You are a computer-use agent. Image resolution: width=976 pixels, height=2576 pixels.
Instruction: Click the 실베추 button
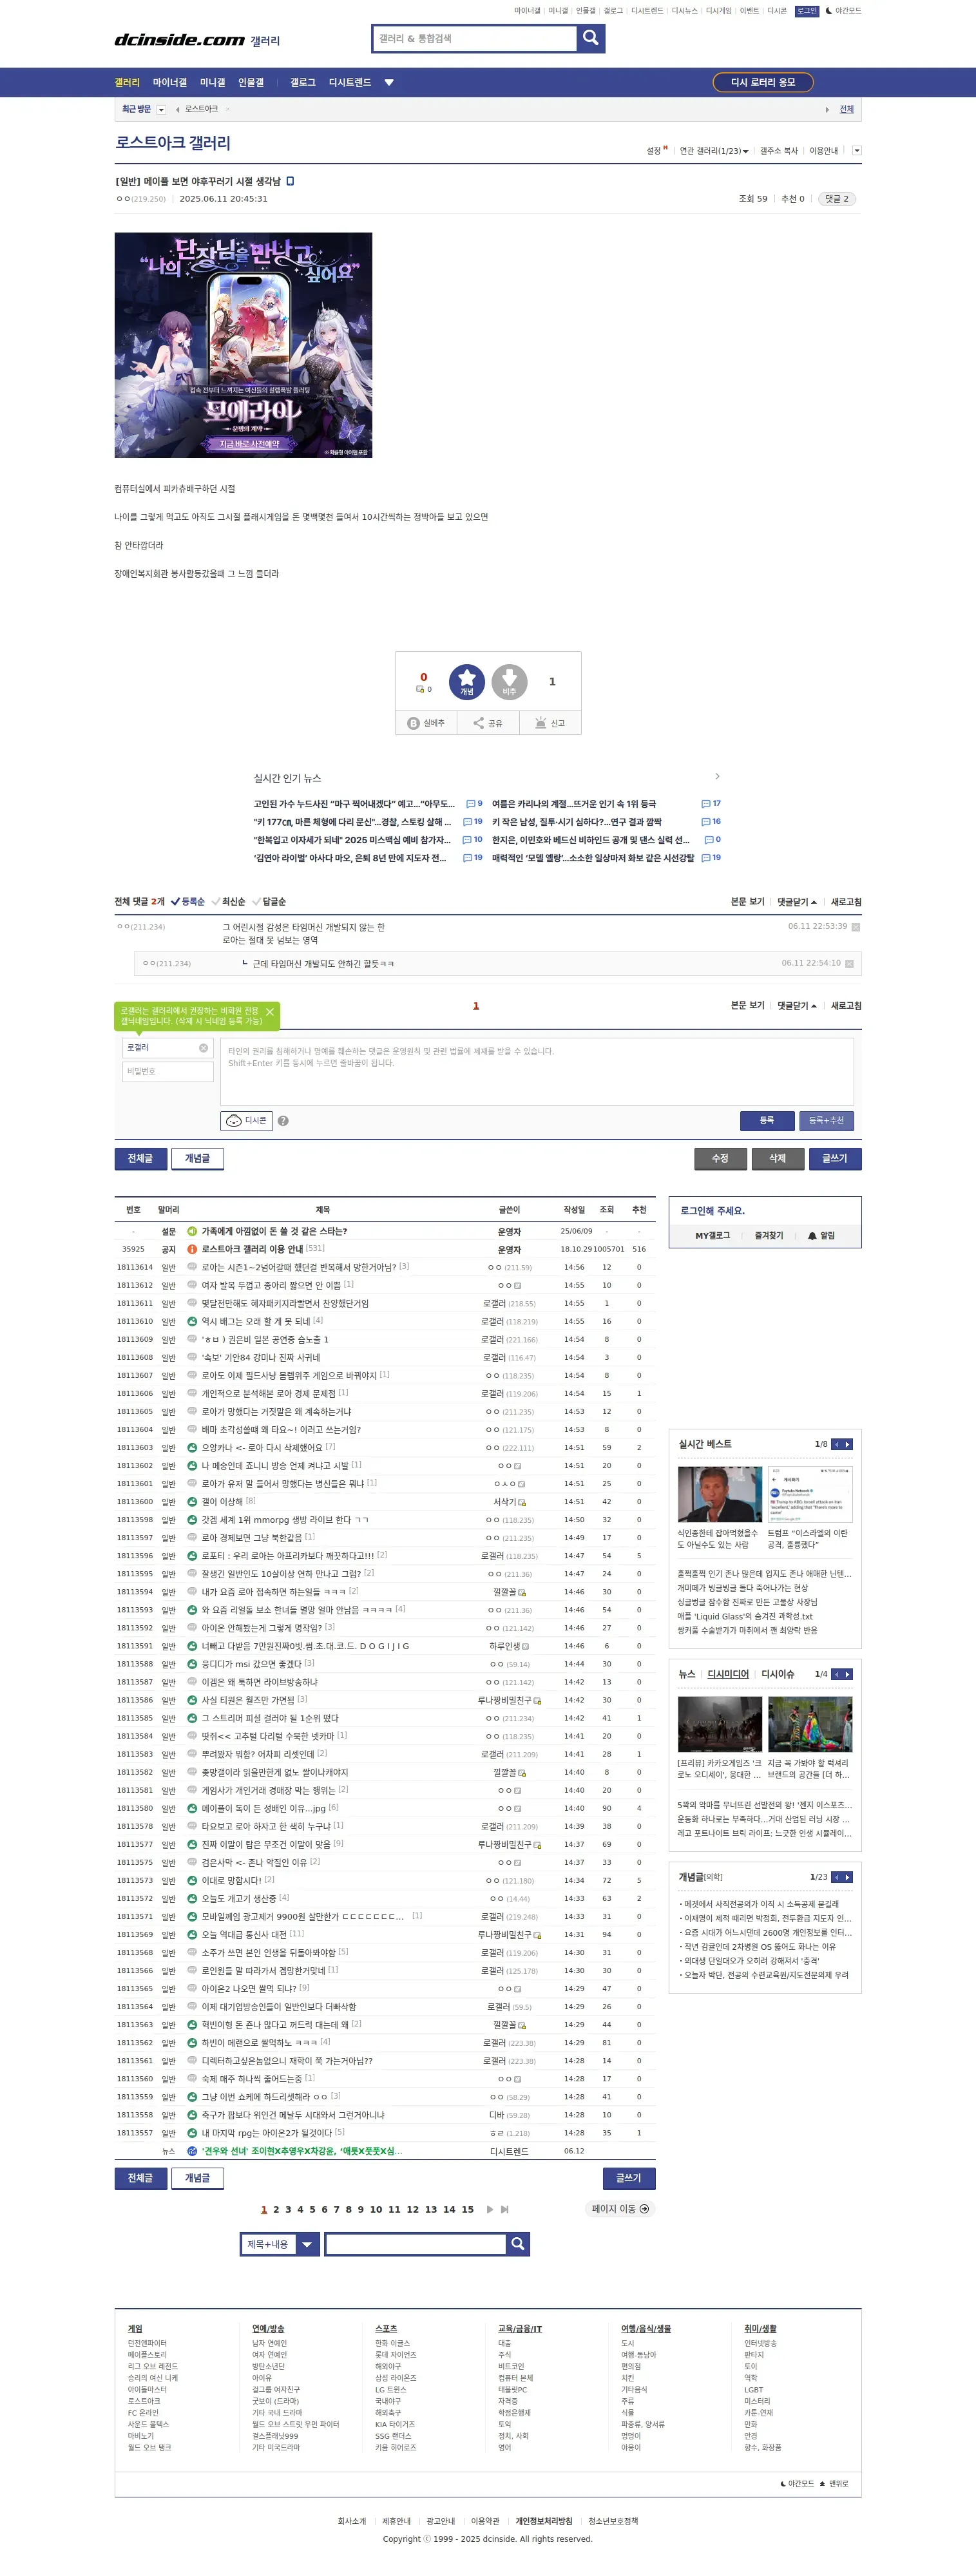point(426,723)
